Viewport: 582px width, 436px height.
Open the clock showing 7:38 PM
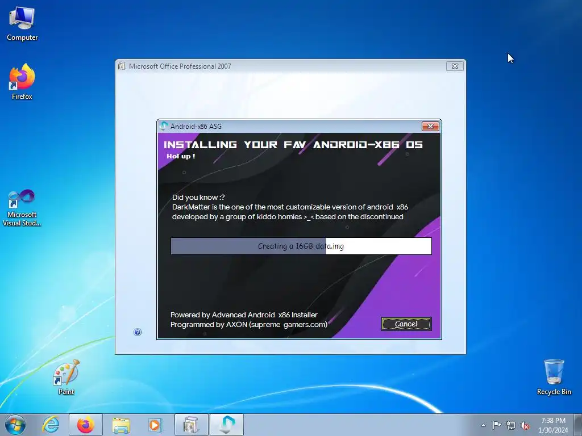tap(553, 425)
